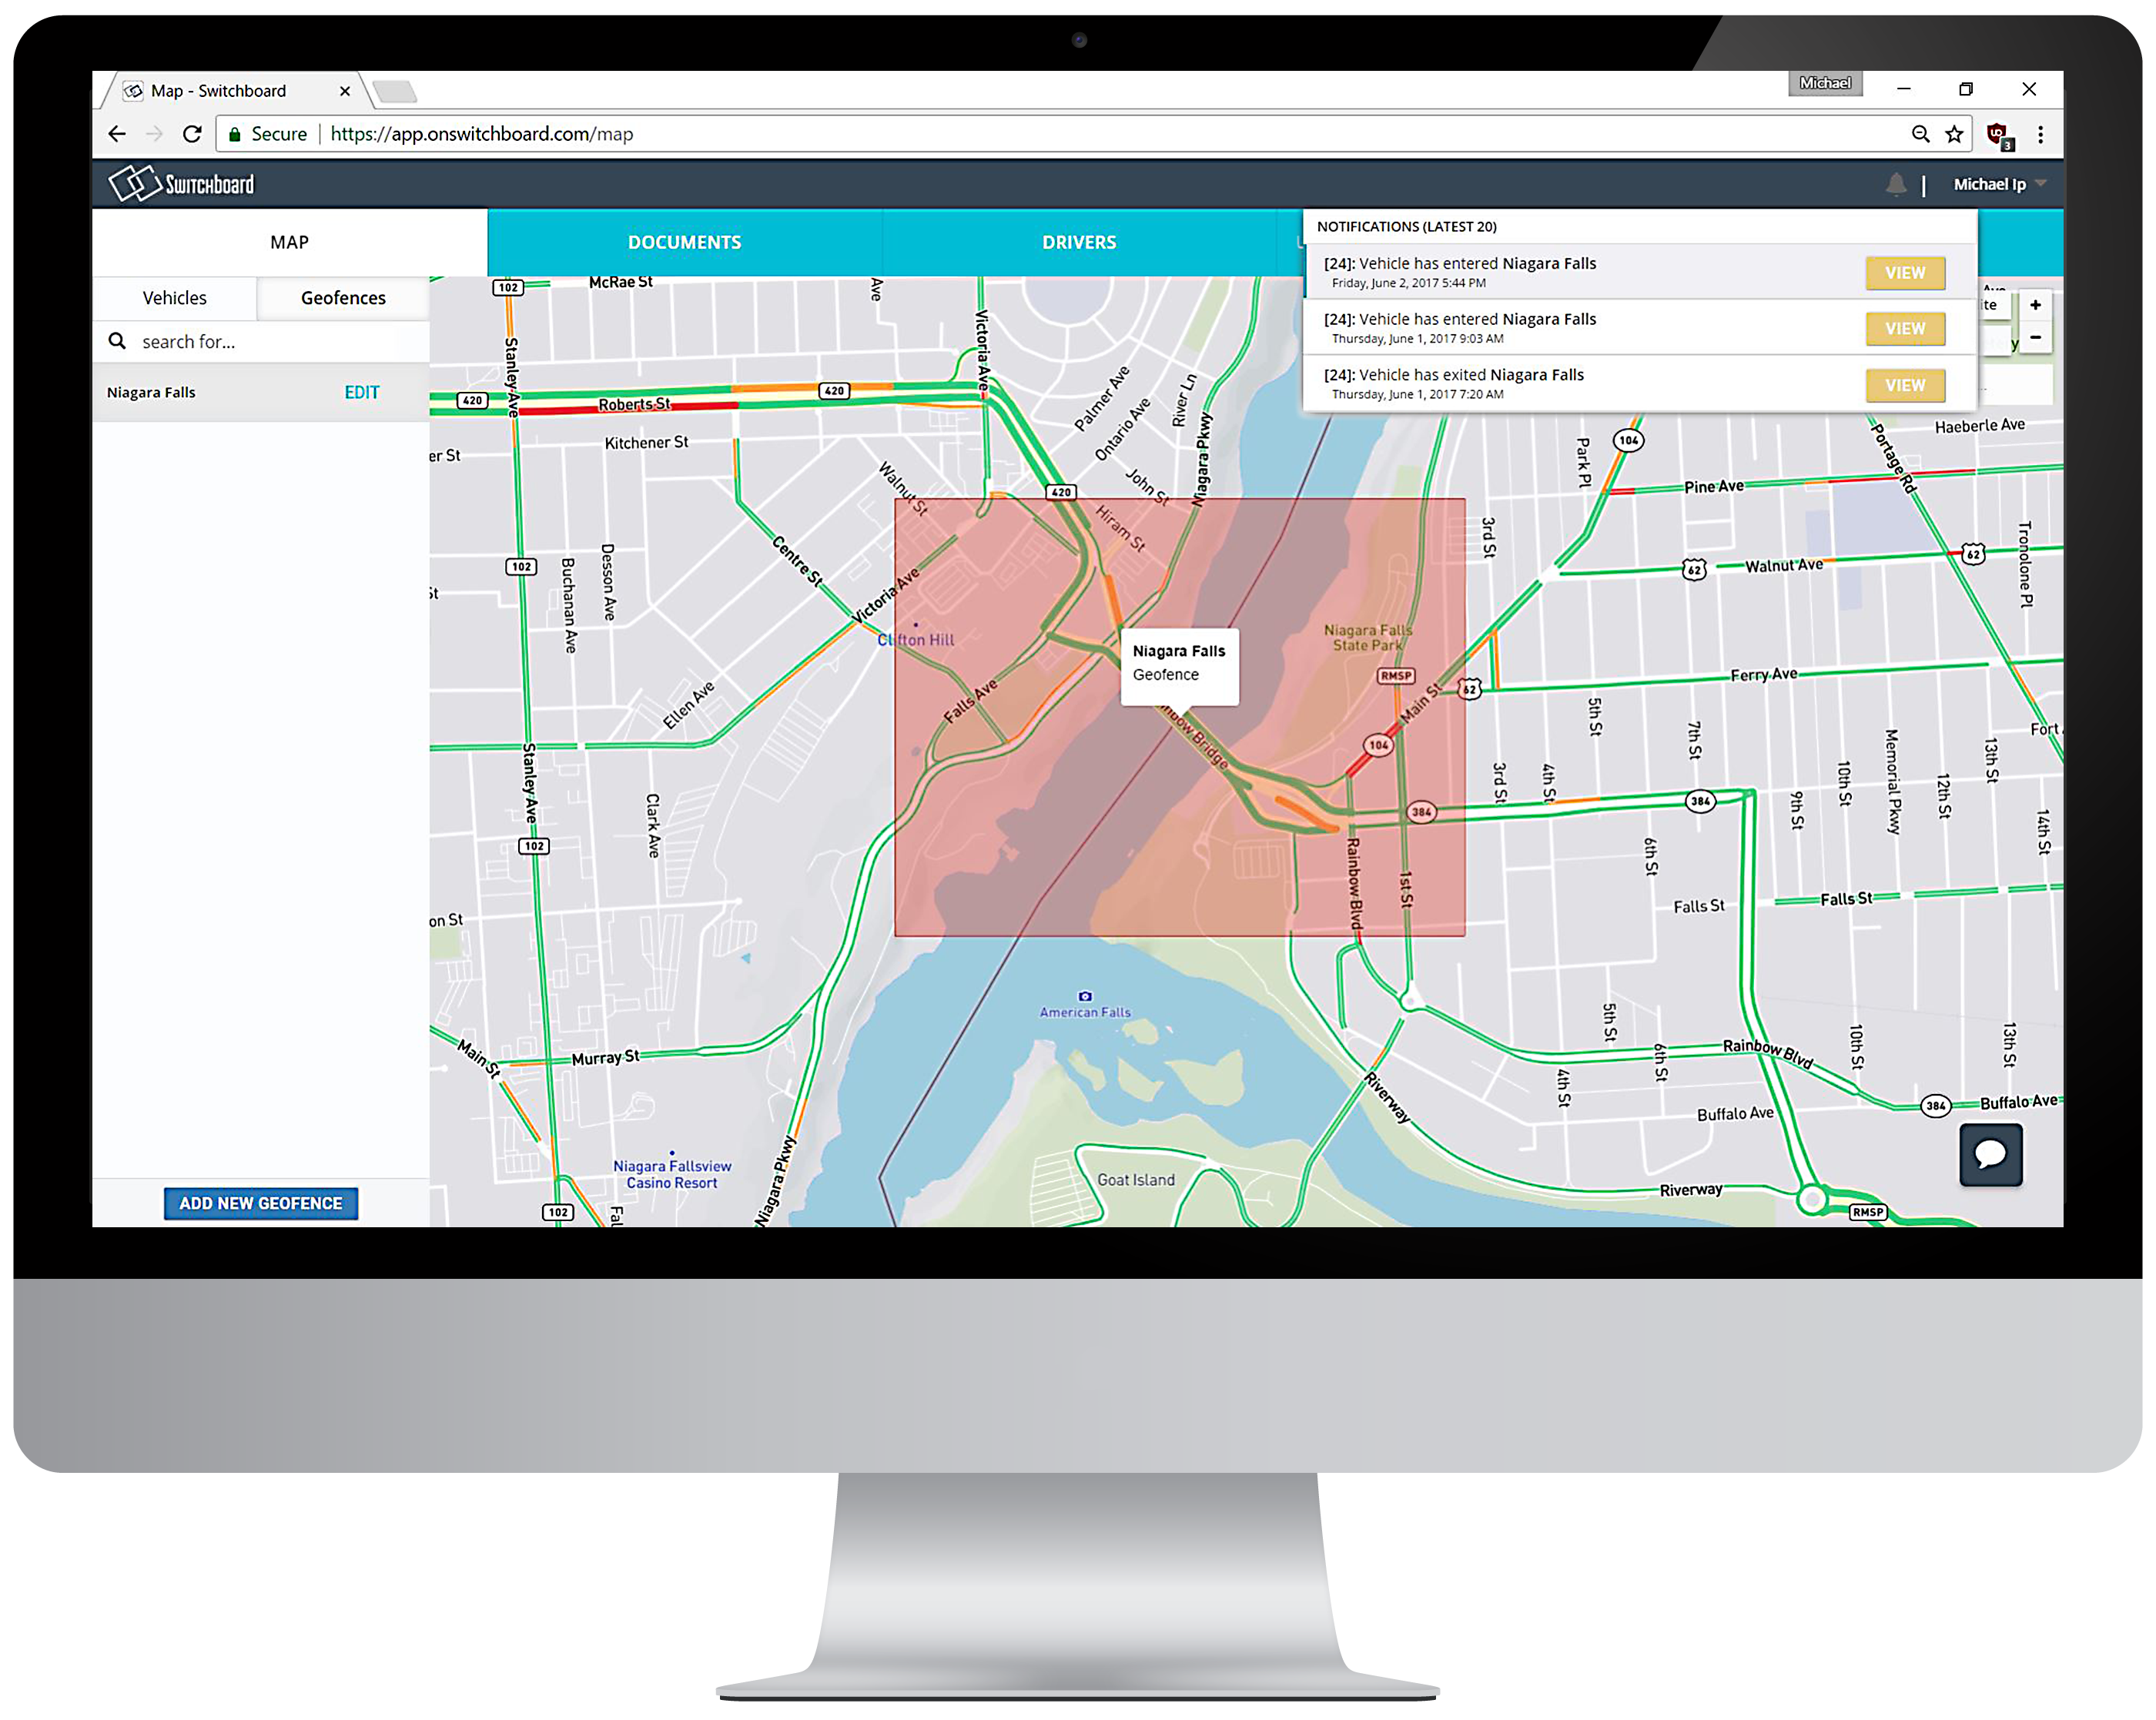Click ADD NEW GEOFENCE button
The width and height of the screenshot is (2156, 1720).
tap(261, 1203)
